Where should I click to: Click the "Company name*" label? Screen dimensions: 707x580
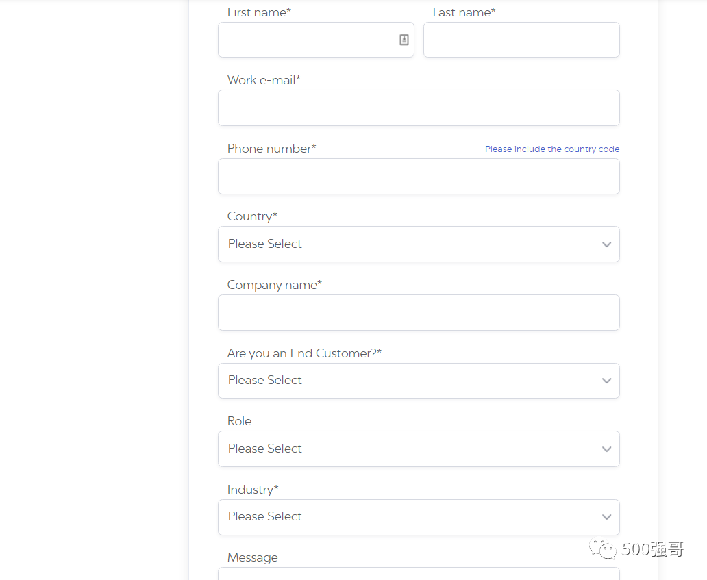[x=274, y=285]
